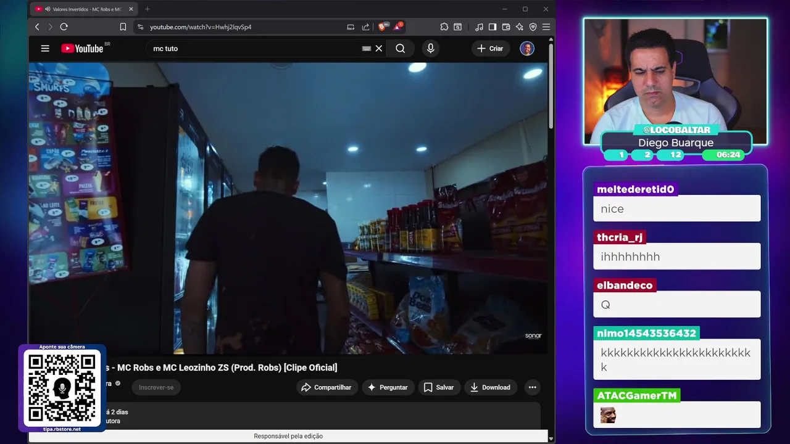790x444 pixels.
Task: Open the YouTube guide hamburger menu
Action: [45, 48]
